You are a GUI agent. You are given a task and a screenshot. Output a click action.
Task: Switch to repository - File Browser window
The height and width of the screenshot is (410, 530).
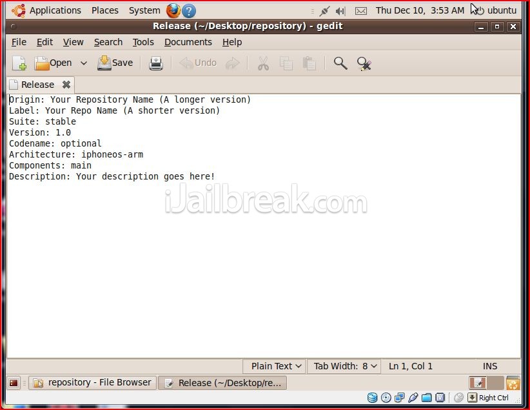[x=92, y=383]
